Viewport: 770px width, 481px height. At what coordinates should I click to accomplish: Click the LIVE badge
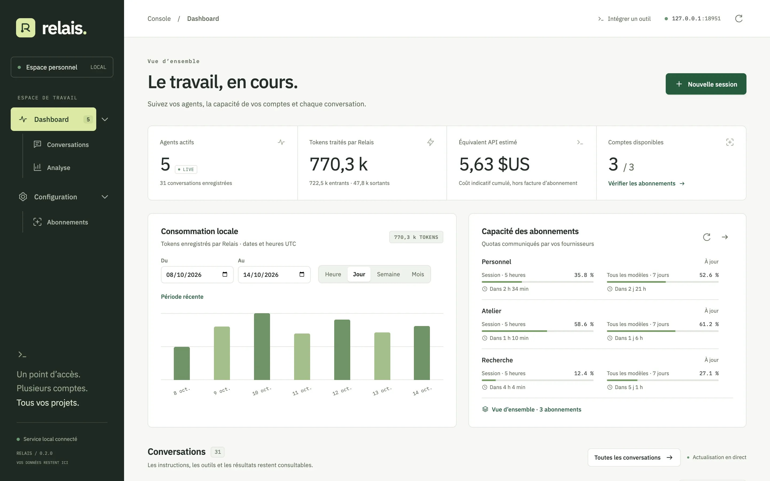186,170
